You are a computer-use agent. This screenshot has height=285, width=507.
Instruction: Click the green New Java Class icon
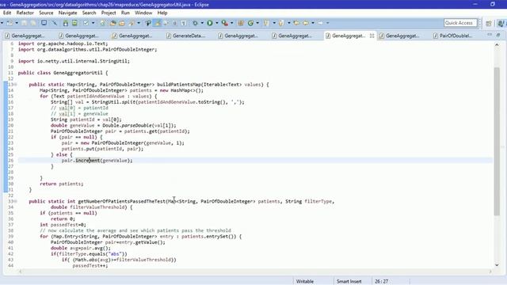(250, 23)
